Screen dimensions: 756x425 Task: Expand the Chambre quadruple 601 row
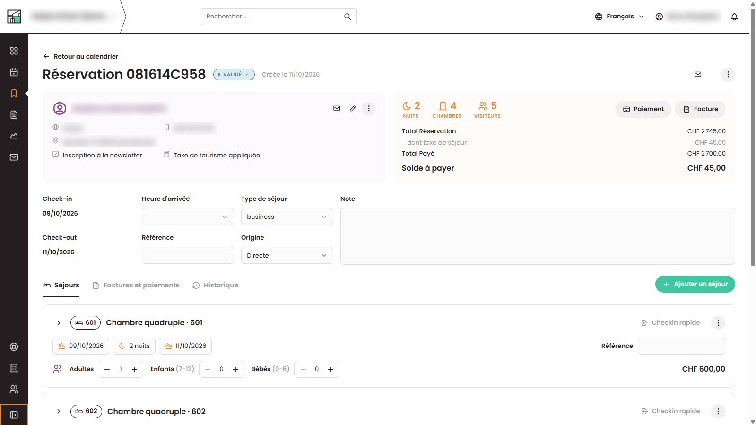59,323
